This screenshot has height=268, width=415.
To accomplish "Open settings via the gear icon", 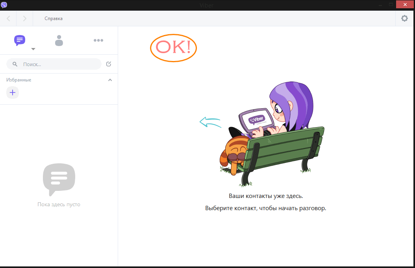I will (x=404, y=18).
